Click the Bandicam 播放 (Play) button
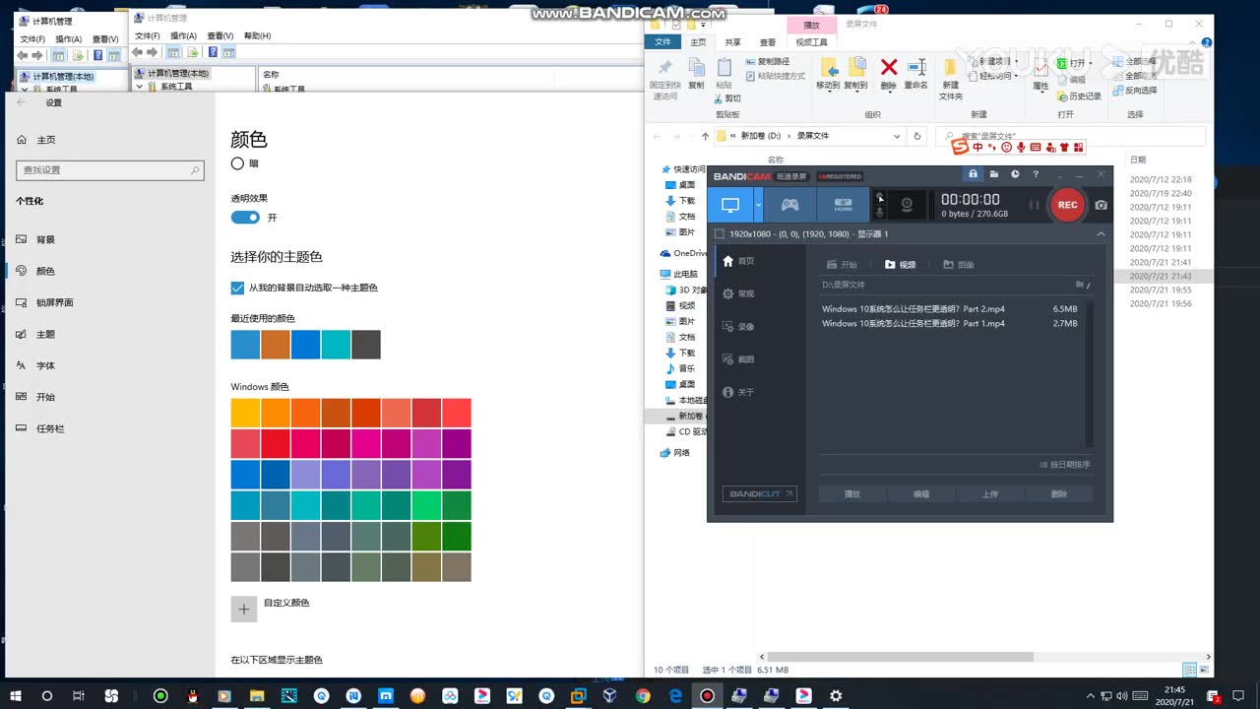 click(852, 494)
